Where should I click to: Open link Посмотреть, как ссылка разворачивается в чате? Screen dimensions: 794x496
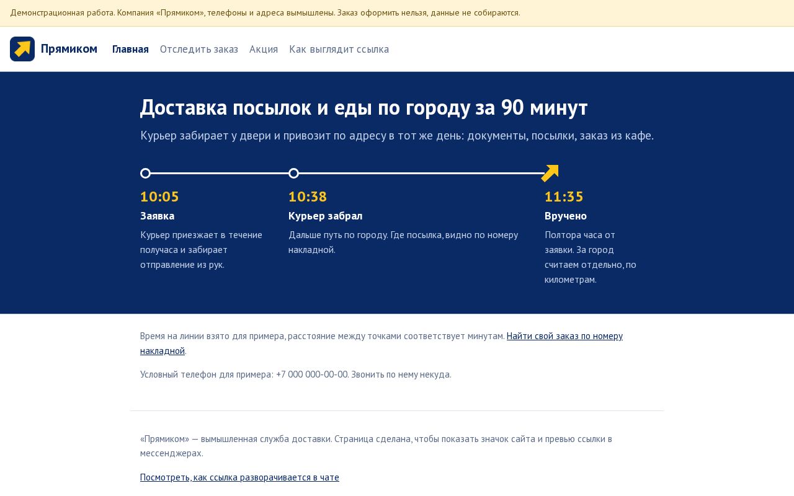coord(239,477)
